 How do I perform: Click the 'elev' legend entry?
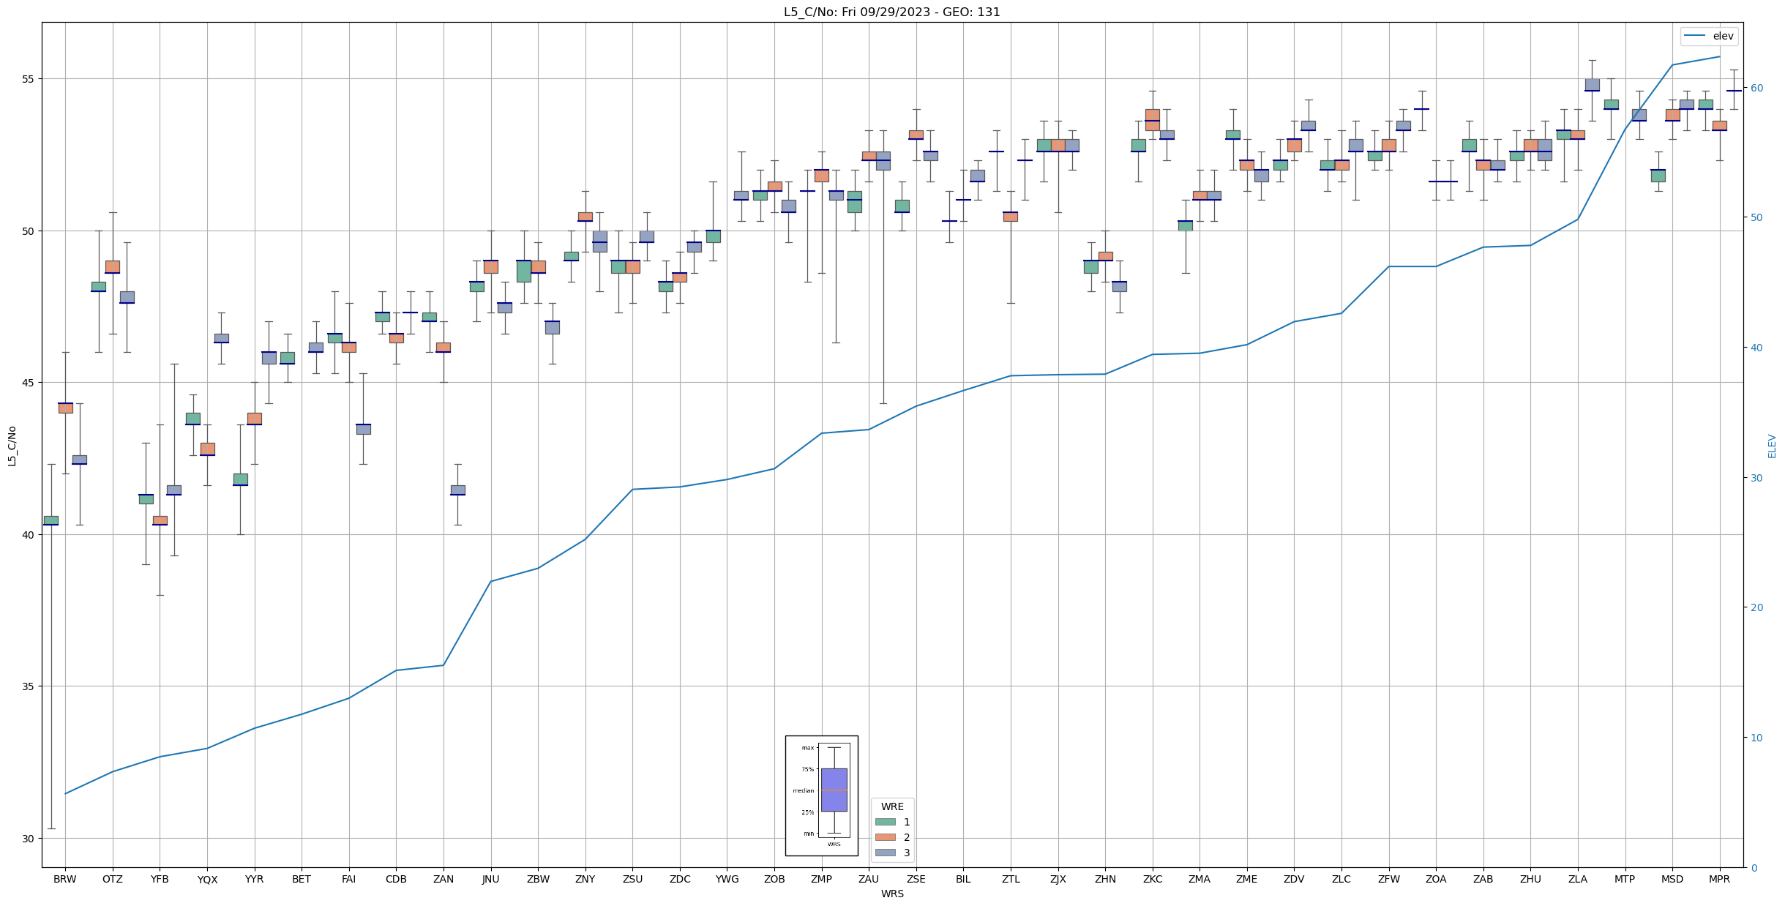(x=1710, y=36)
